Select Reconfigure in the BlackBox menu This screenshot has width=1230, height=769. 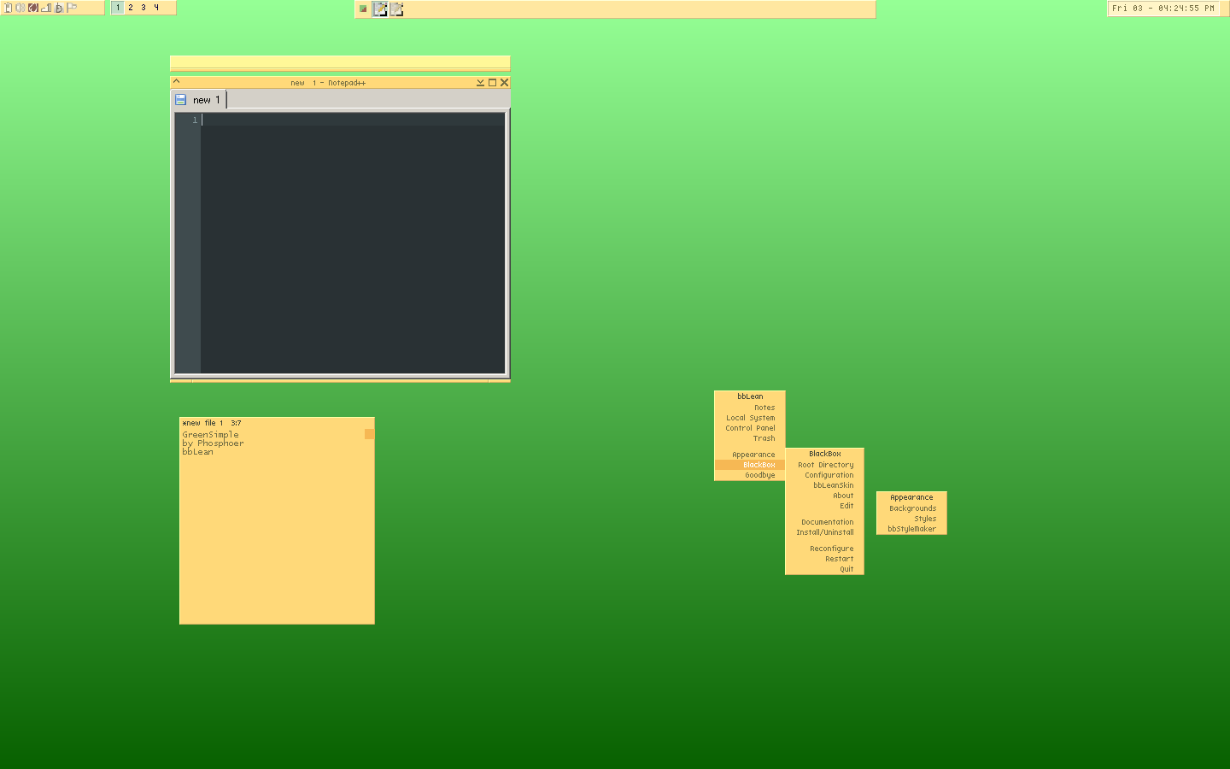point(831,549)
